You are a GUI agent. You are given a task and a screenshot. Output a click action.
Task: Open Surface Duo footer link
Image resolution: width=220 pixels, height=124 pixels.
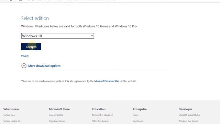[x=9, y=115]
